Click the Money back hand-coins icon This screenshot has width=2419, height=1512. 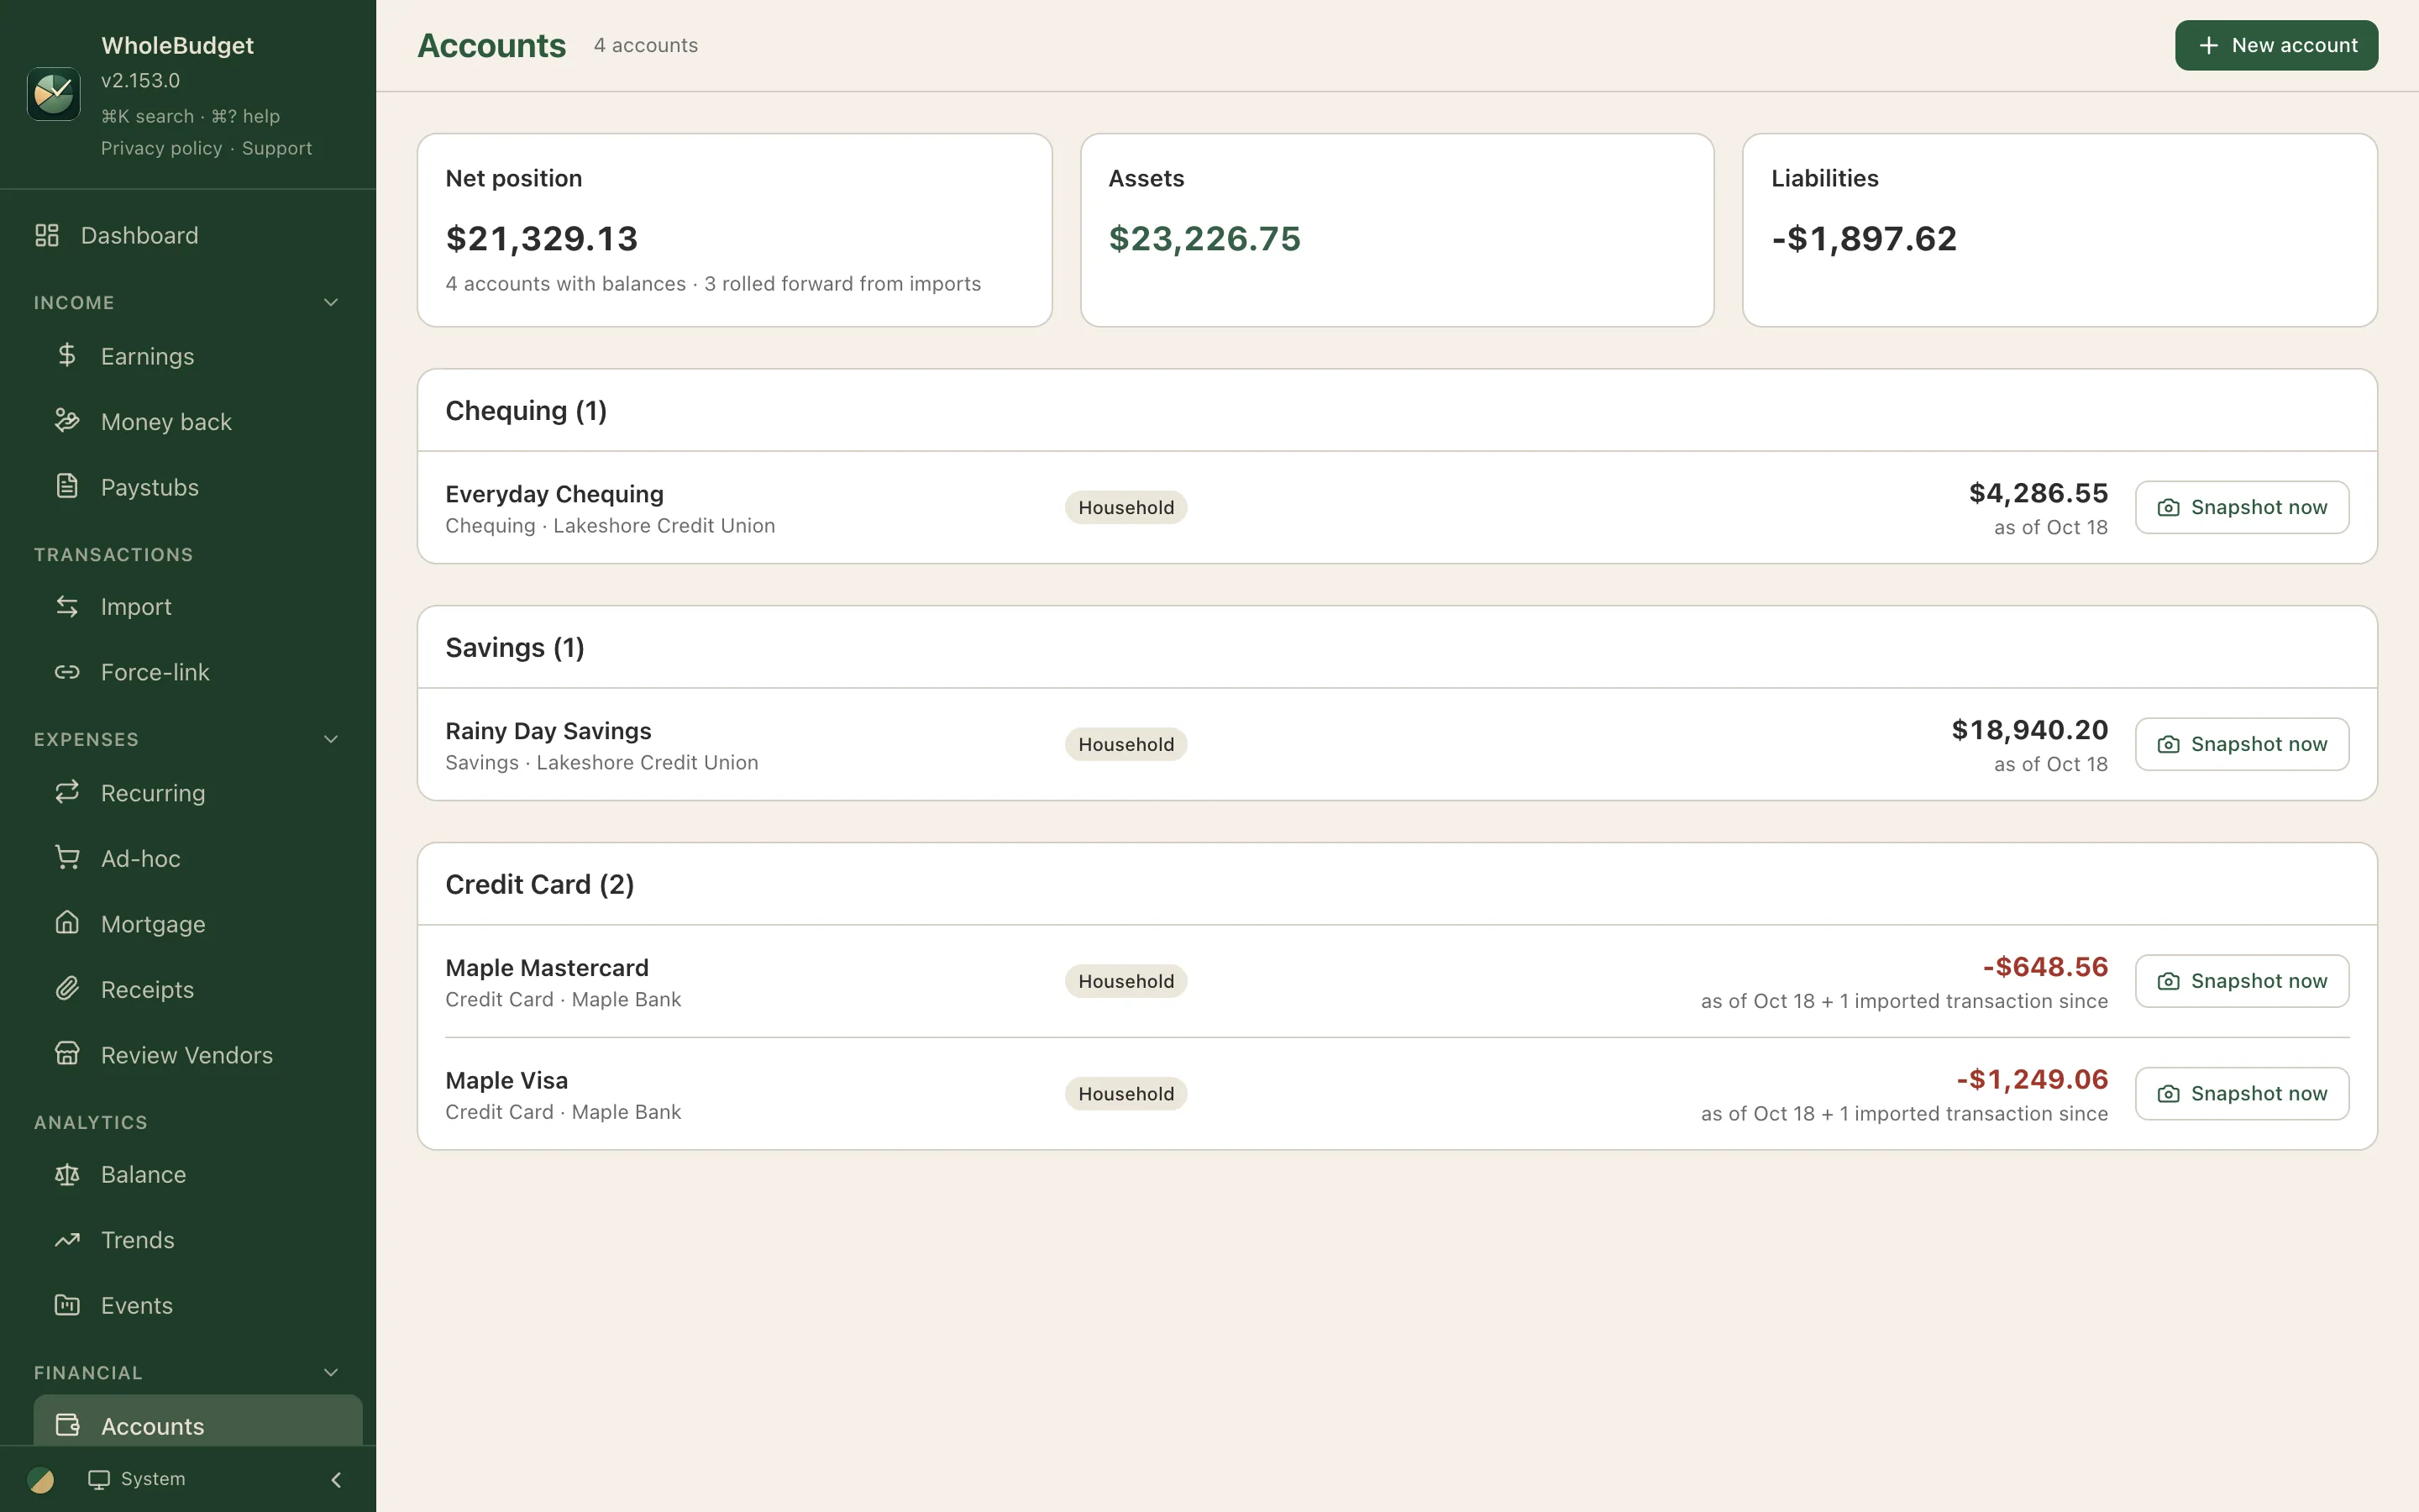point(67,421)
